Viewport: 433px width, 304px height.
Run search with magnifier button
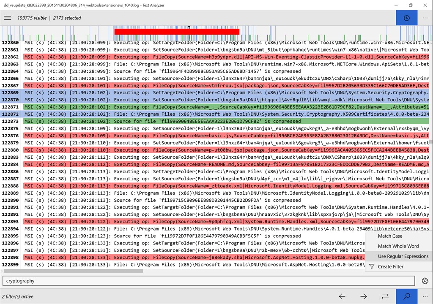tap(406, 296)
